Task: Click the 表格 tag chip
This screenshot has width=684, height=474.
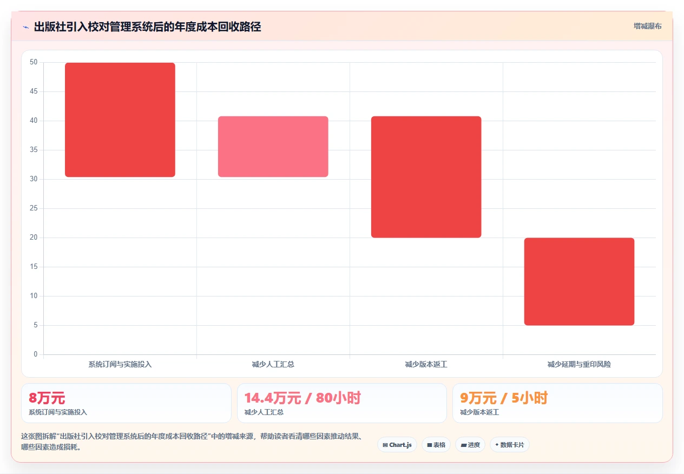Action: (x=436, y=445)
